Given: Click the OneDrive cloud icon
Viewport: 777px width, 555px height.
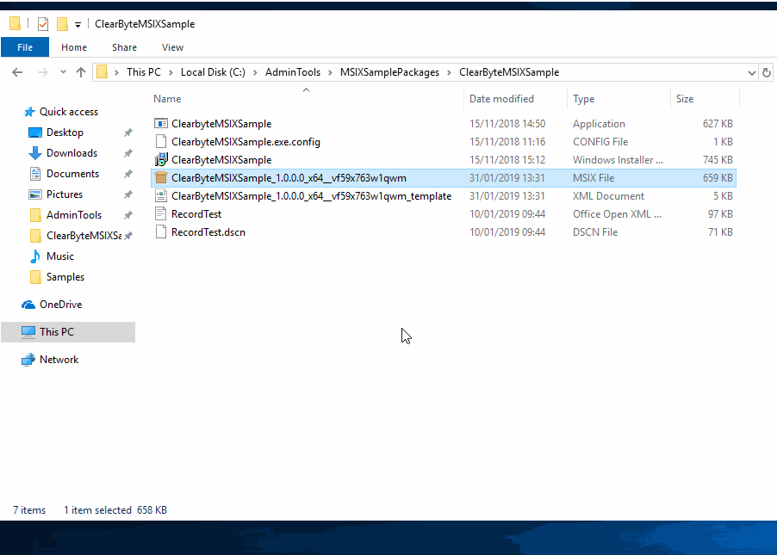Looking at the screenshot, I should tap(28, 305).
